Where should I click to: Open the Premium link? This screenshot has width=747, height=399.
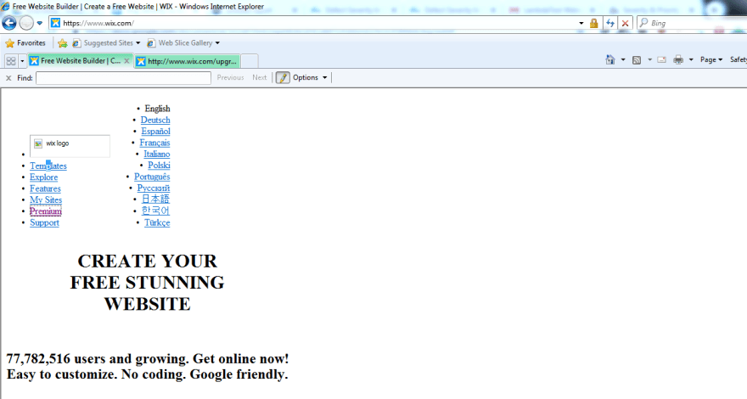(46, 211)
